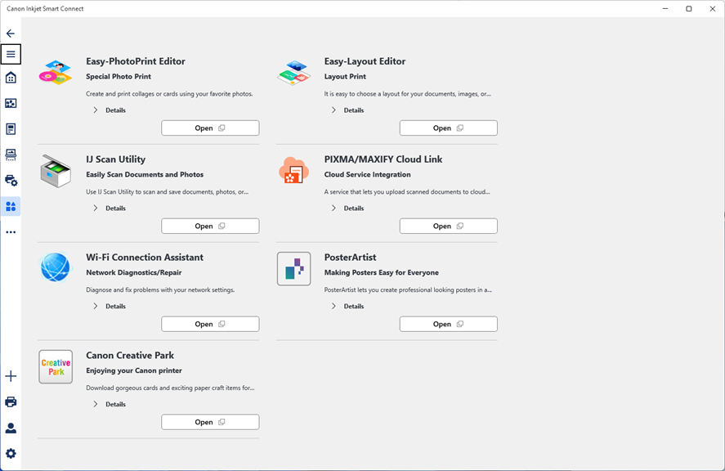Click the 'Cloud Service Integration' subtitle
The height and width of the screenshot is (471, 725).
(x=367, y=175)
